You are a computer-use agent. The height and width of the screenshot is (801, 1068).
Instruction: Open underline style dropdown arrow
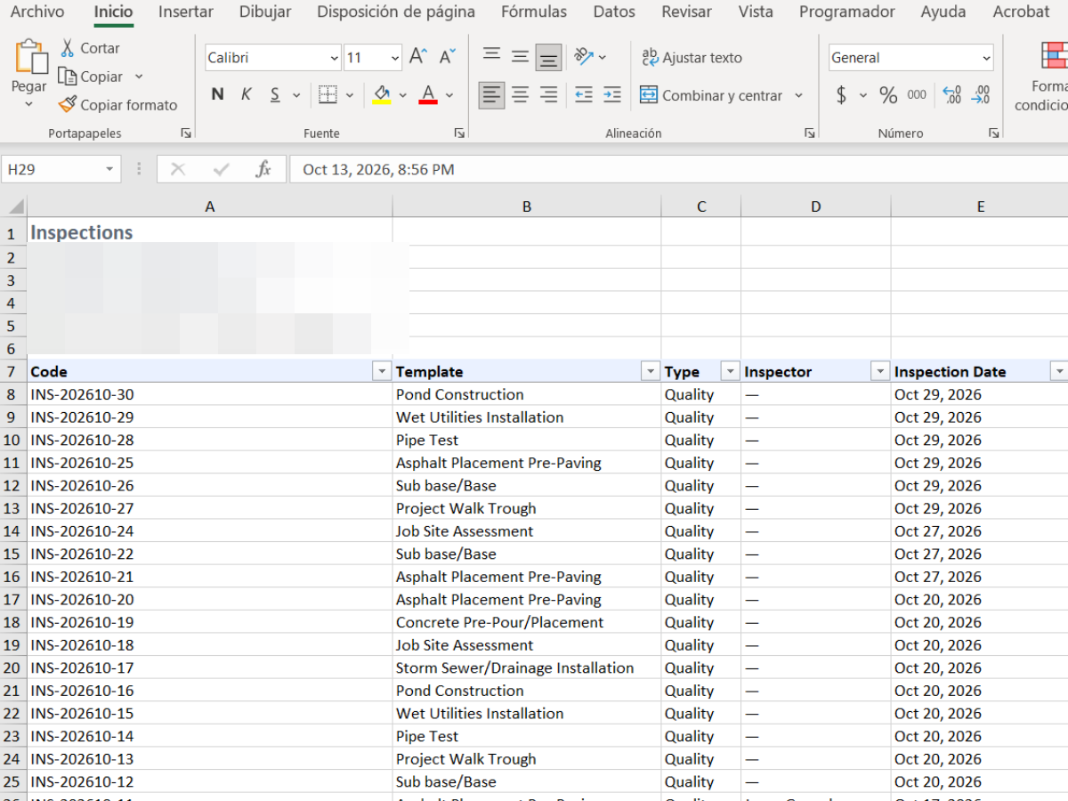click(x=298, y=95)
